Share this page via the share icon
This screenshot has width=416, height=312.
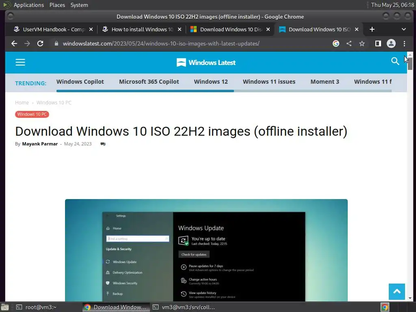349,43
